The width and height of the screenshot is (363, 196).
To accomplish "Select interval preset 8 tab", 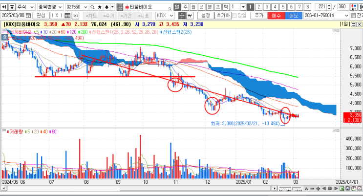I will click(x=307, y=7).
